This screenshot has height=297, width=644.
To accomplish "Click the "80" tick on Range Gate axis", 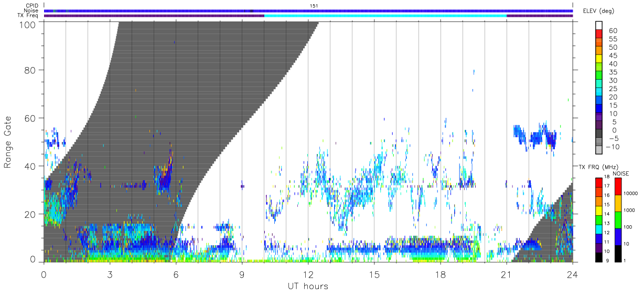I will pos(30,70).
